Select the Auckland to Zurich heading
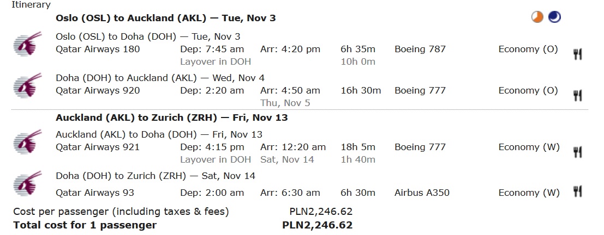 [172, 117]
